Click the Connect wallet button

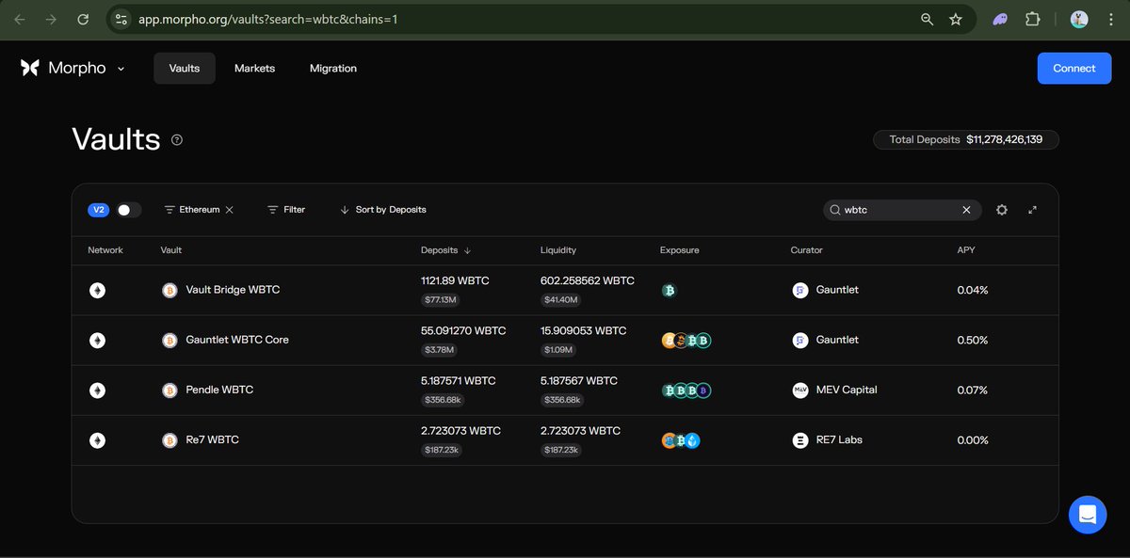tap(1074, 69)
